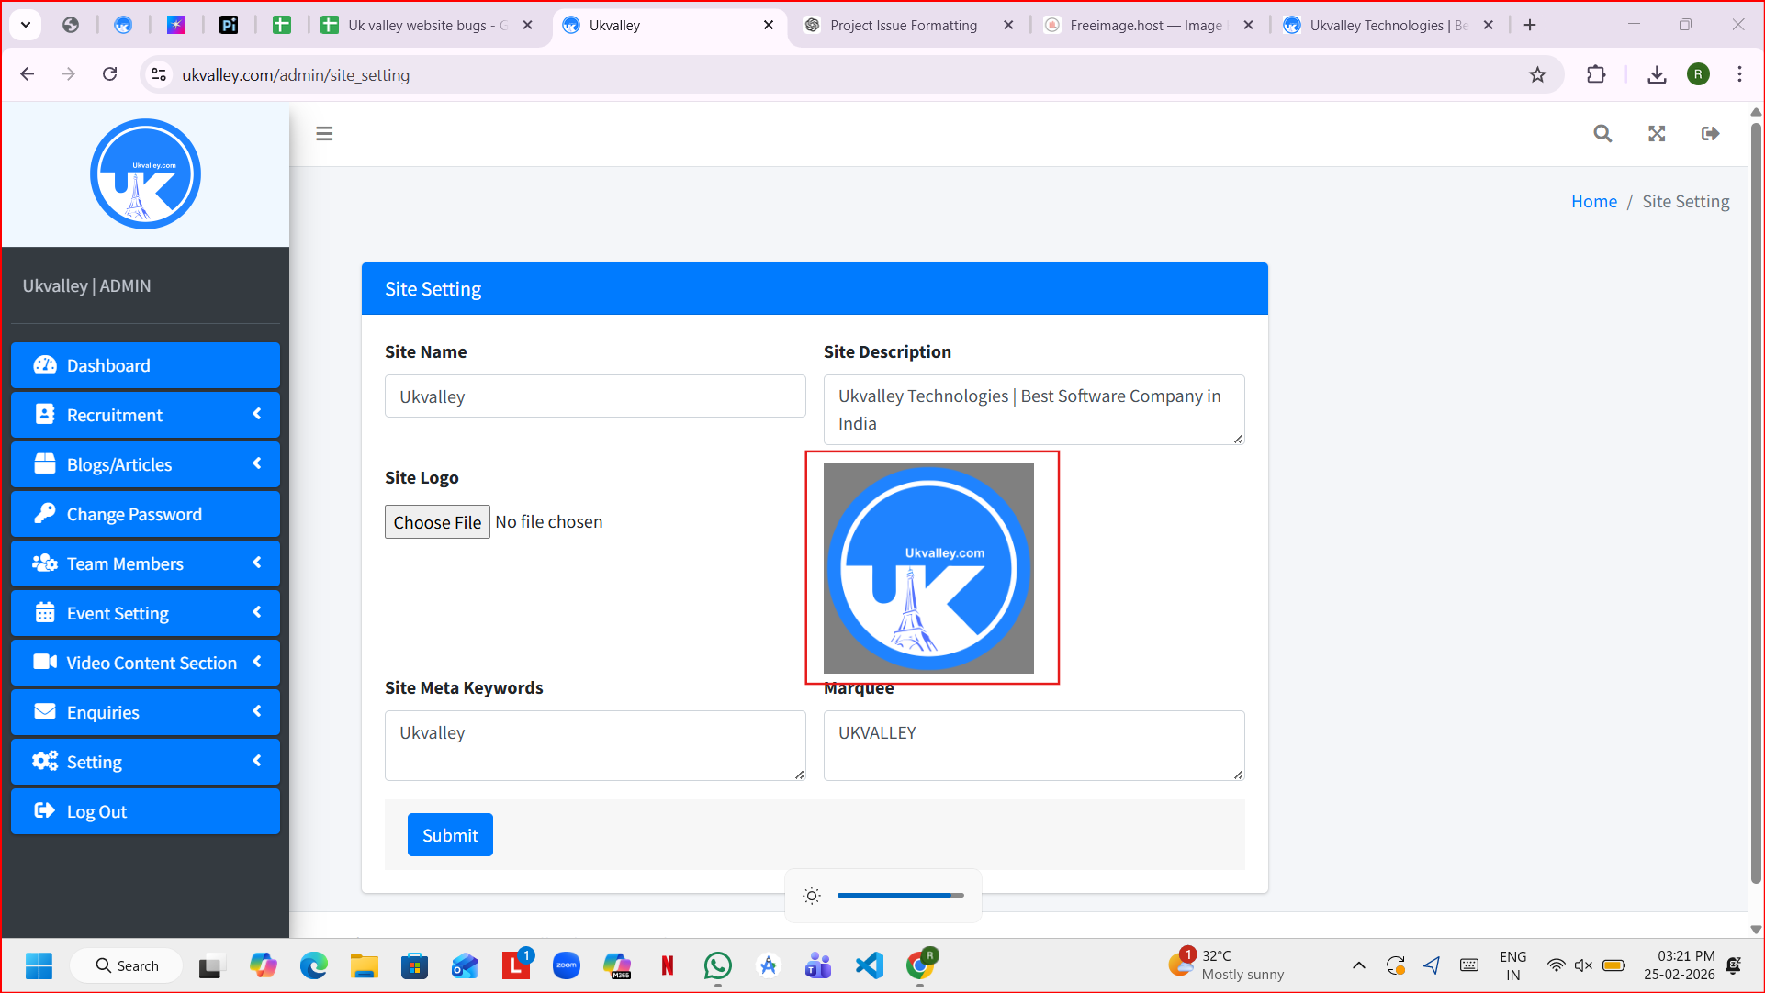
Task: Adjust the brightness slider
Action: coord(900,896)
